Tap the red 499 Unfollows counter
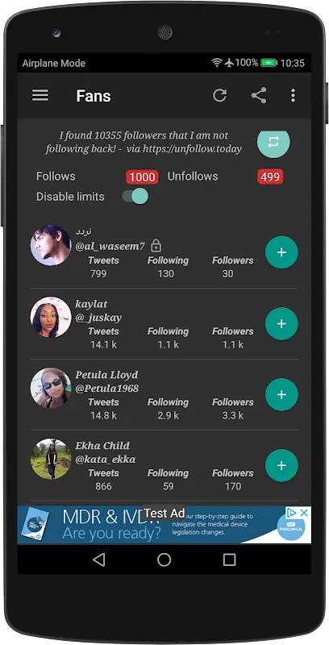 click(270, 177)
